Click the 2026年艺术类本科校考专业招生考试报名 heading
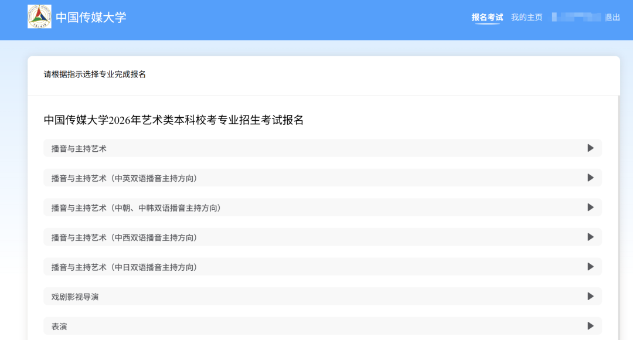 point(173,120)
